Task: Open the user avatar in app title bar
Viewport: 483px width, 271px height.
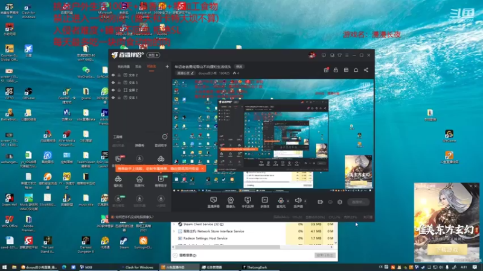Action: (x=312, y=55)
